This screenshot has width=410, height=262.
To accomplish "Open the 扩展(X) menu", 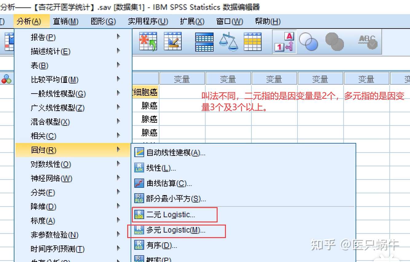I will tap(192, 21).
